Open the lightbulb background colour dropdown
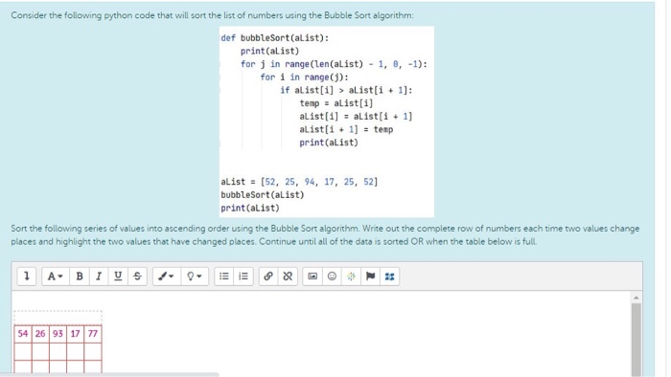This screenshot has width=671, height=377. (x=195, y=277)
